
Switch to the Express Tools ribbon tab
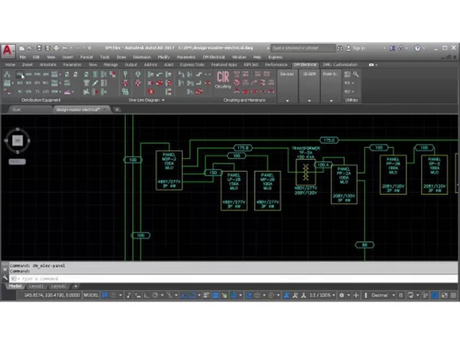pyautogui.click(x=192, y=64)
